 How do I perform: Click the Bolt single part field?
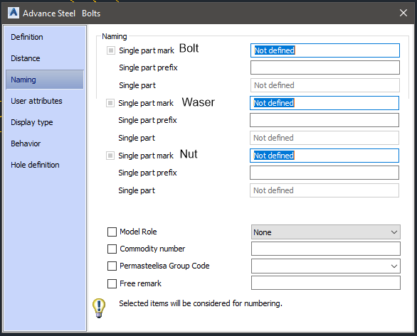(x=325, y=85)
